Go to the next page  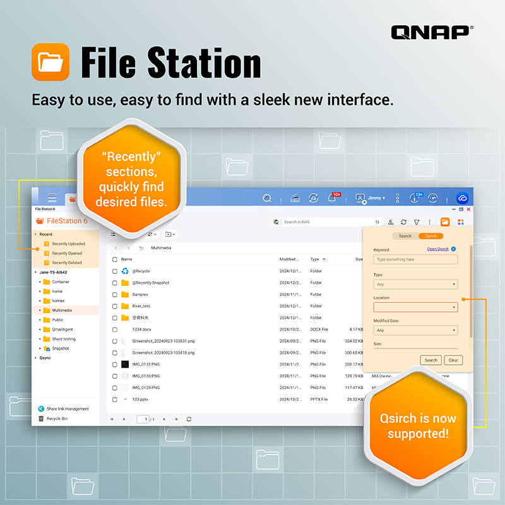pos(164,419)
